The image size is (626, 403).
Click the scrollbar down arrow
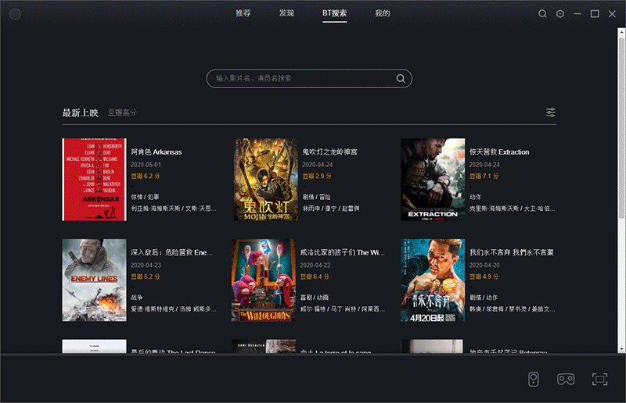point(621,349)
